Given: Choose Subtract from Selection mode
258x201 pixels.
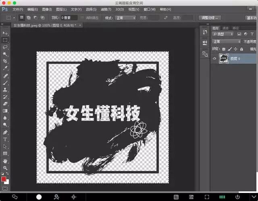Looking at the screenshot, I should [x=35, y=18].
